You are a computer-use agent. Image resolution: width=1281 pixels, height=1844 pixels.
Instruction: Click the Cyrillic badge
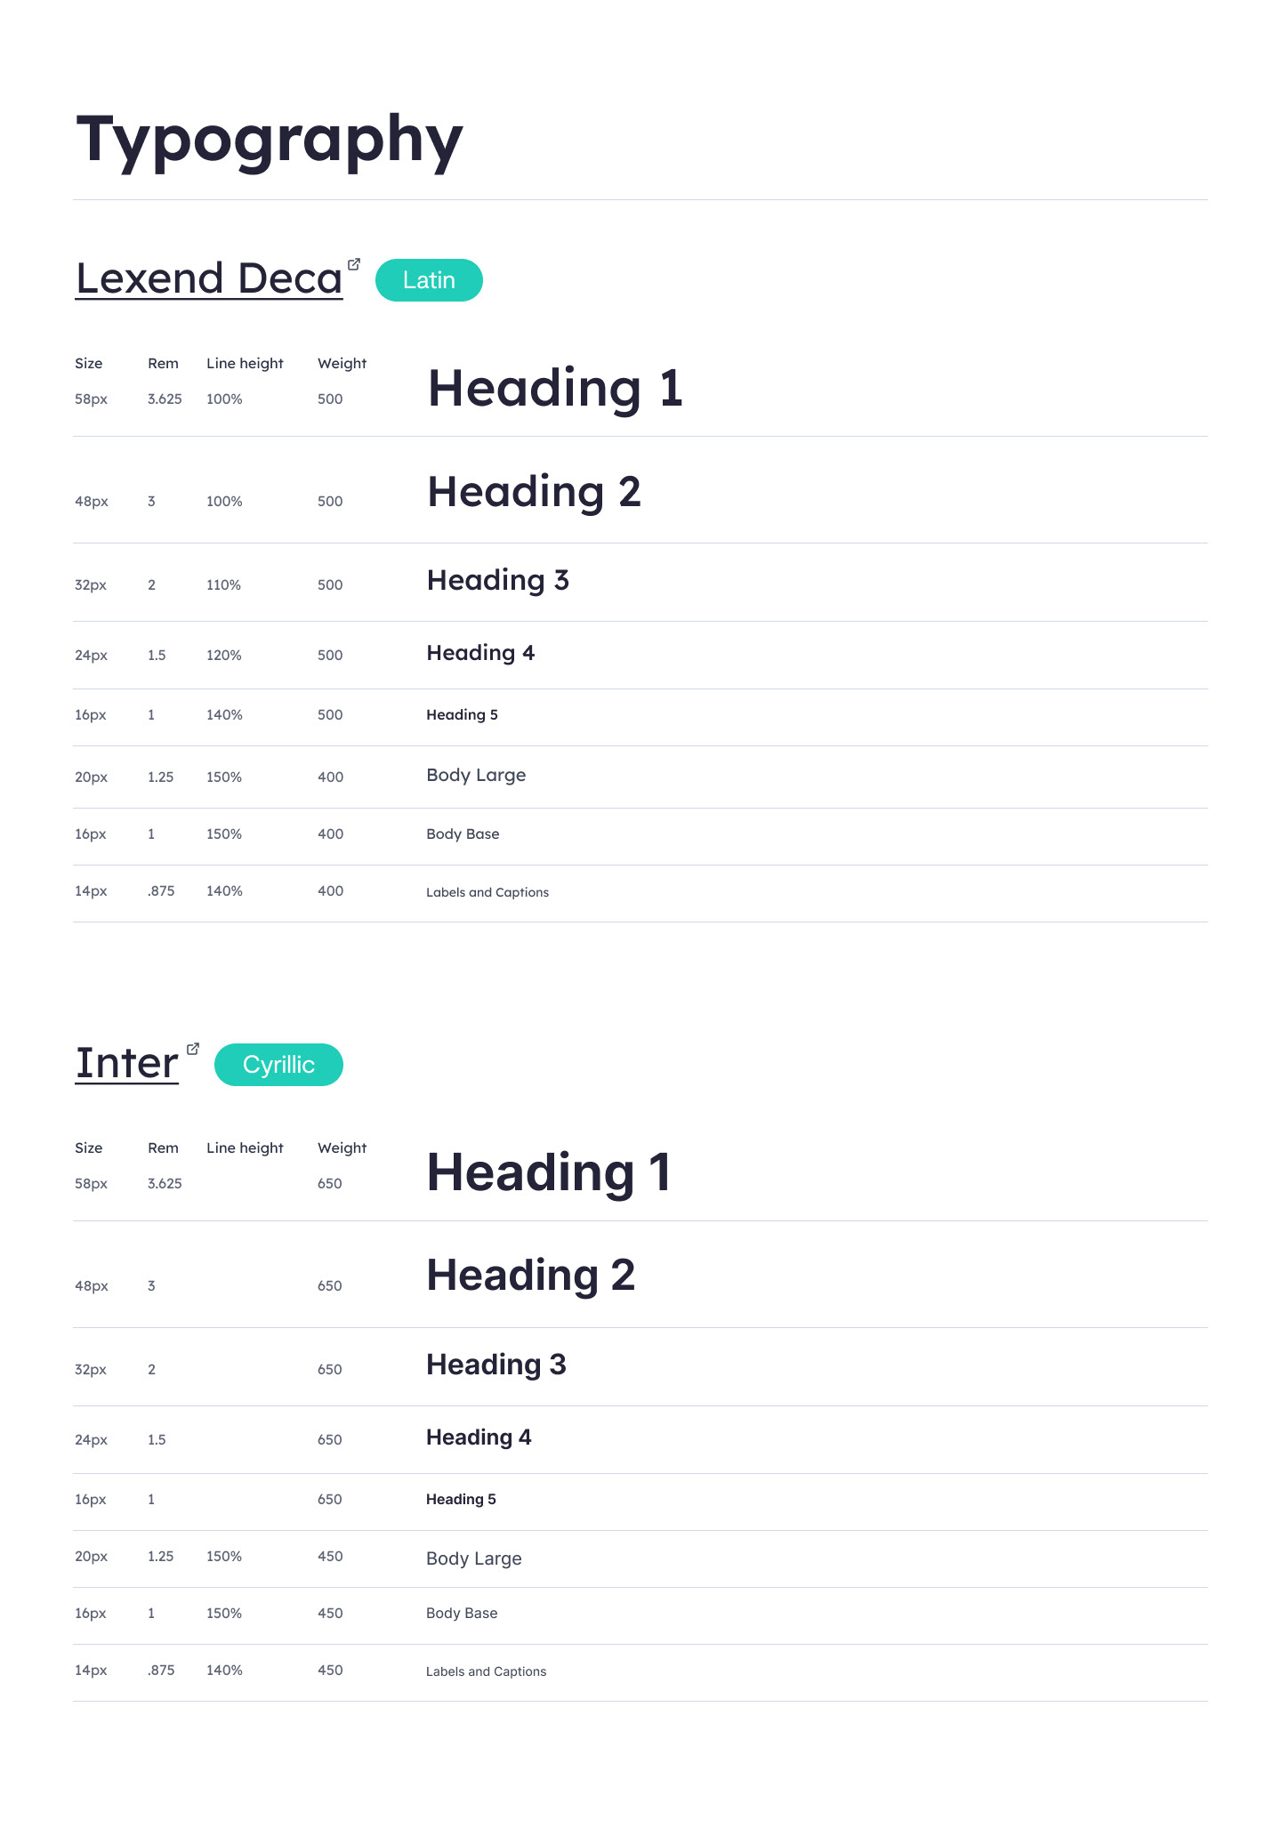pyautogui.click(x=278, y=1065)
